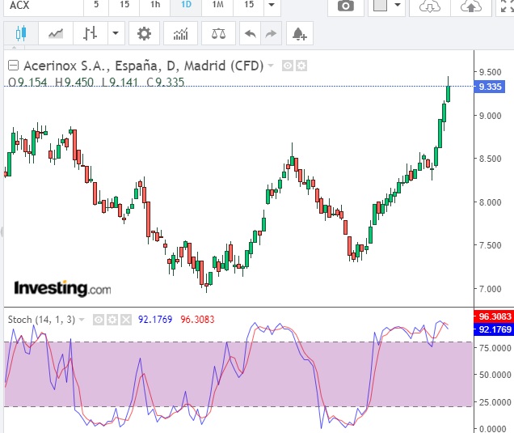The image size is (514, 433).
Task: Redo the chart action
Action: point(271,33)
